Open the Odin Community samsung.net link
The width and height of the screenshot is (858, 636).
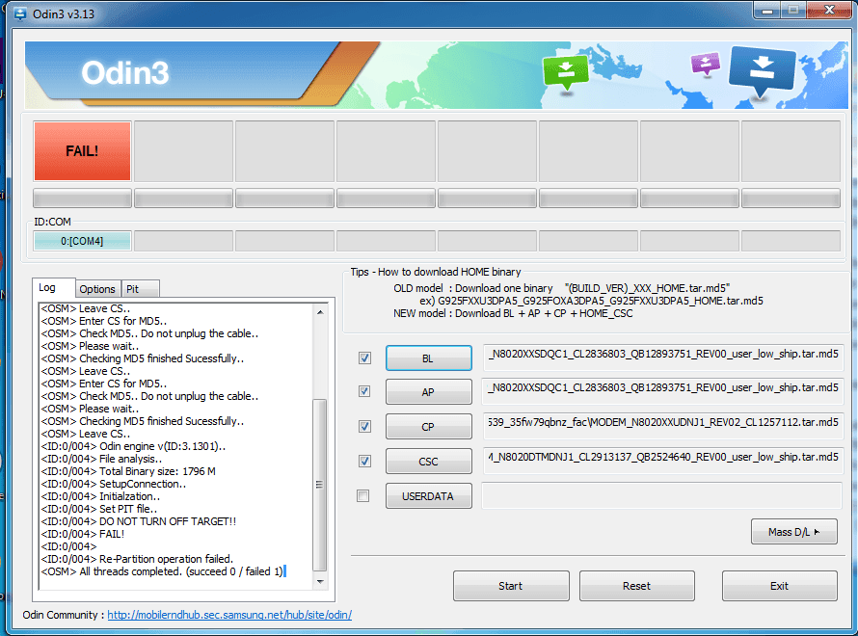coord(229,615)
